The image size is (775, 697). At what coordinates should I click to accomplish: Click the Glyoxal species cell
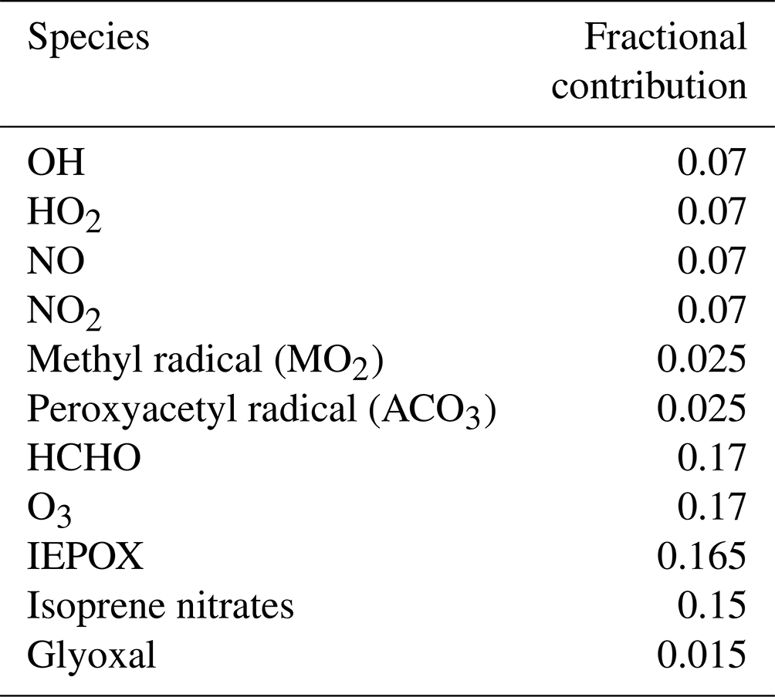pyautogui.click(x=92, y=656)
